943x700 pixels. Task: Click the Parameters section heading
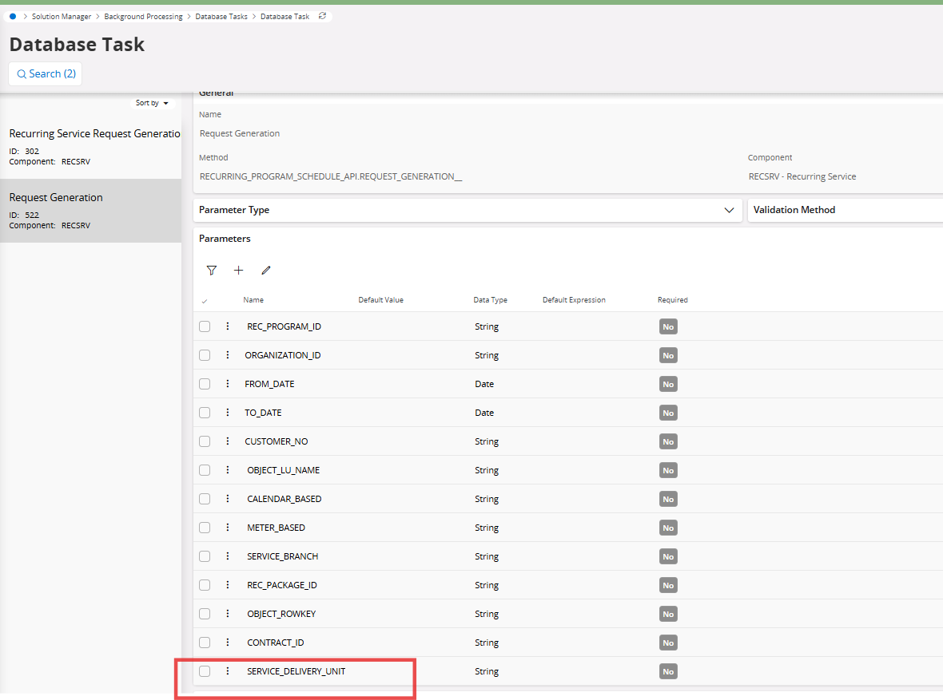225,239
